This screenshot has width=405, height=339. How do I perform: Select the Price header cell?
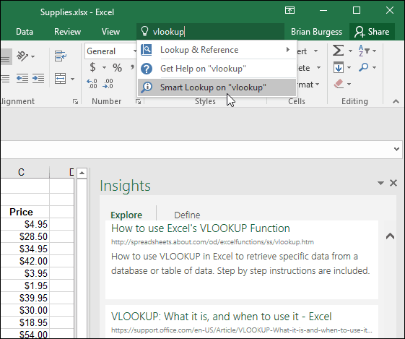(25, 212)
